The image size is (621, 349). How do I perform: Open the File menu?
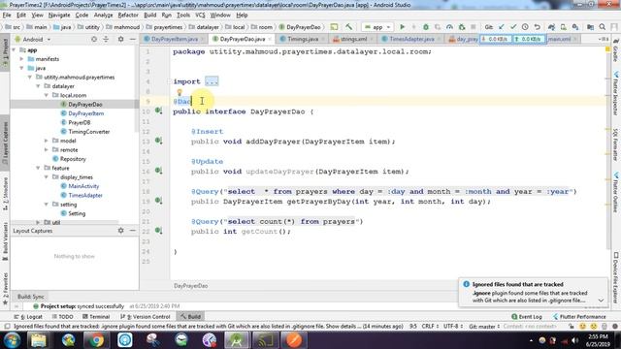coord(7,16)
